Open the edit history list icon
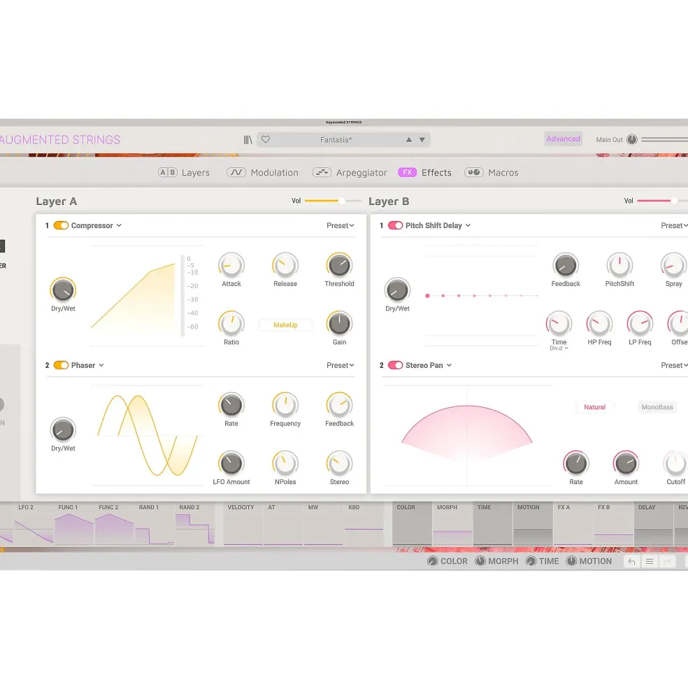This screenshot has height=689, width=688. pyautogui.click(x=650, y=561)
